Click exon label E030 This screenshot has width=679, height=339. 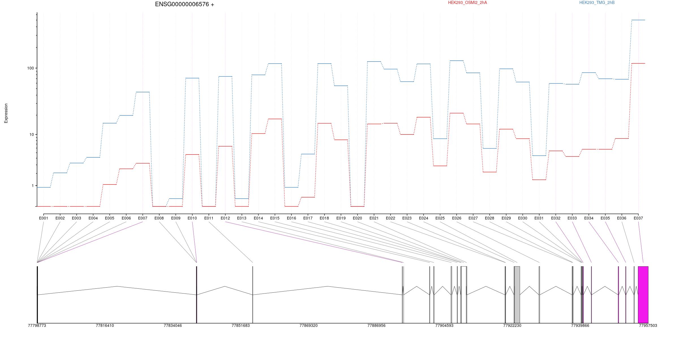coord(523,218)
